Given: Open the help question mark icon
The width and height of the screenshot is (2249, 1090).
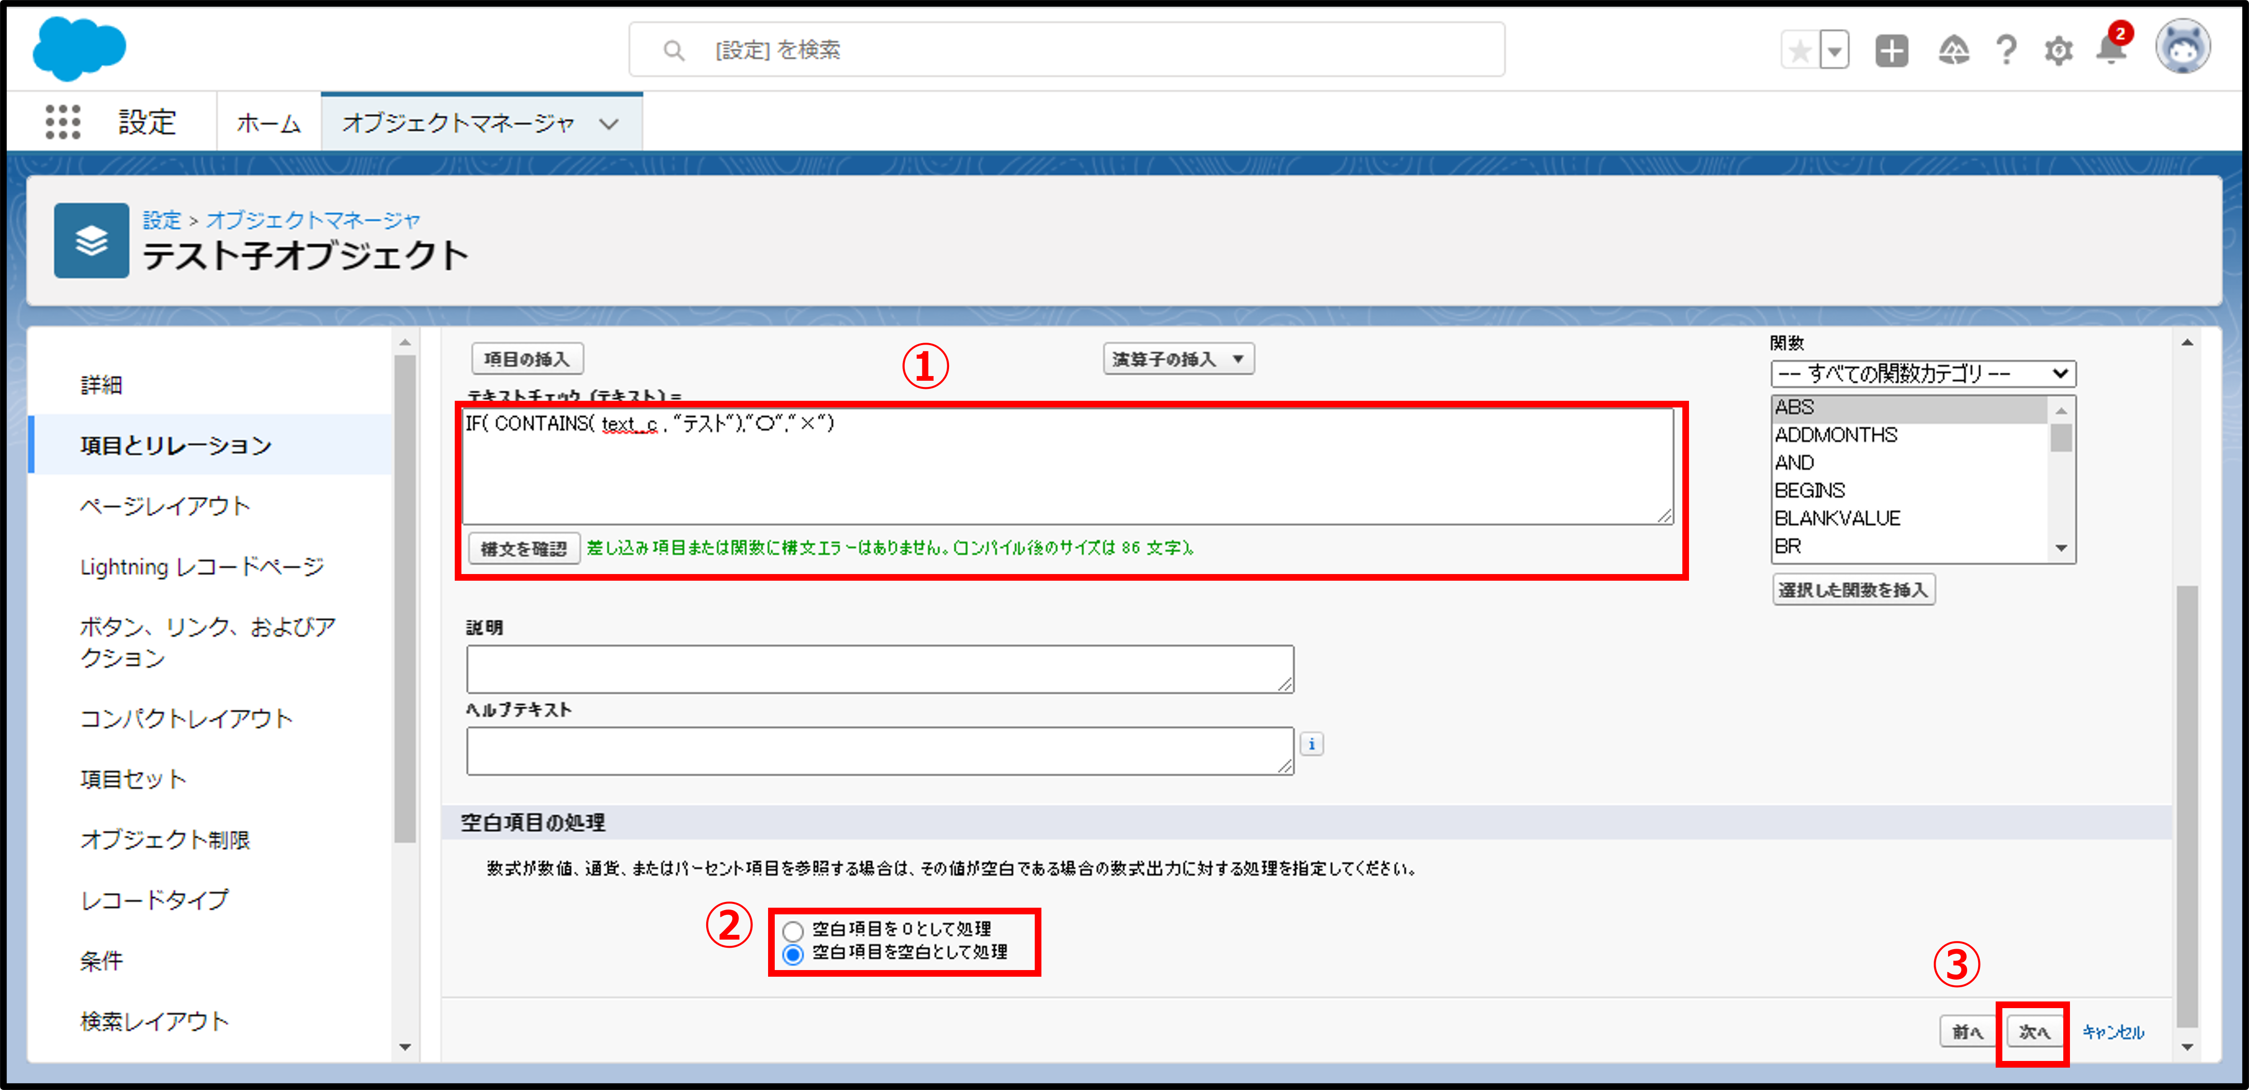Looking at the screenshot, I should coord(2006,50).
